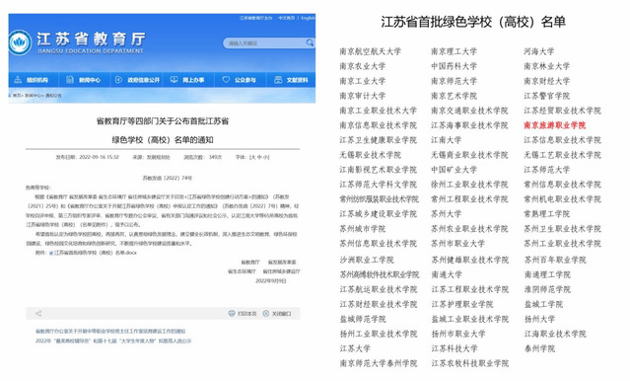Click 江苏警官学院 in the list
630x381 pixels.
546,96
